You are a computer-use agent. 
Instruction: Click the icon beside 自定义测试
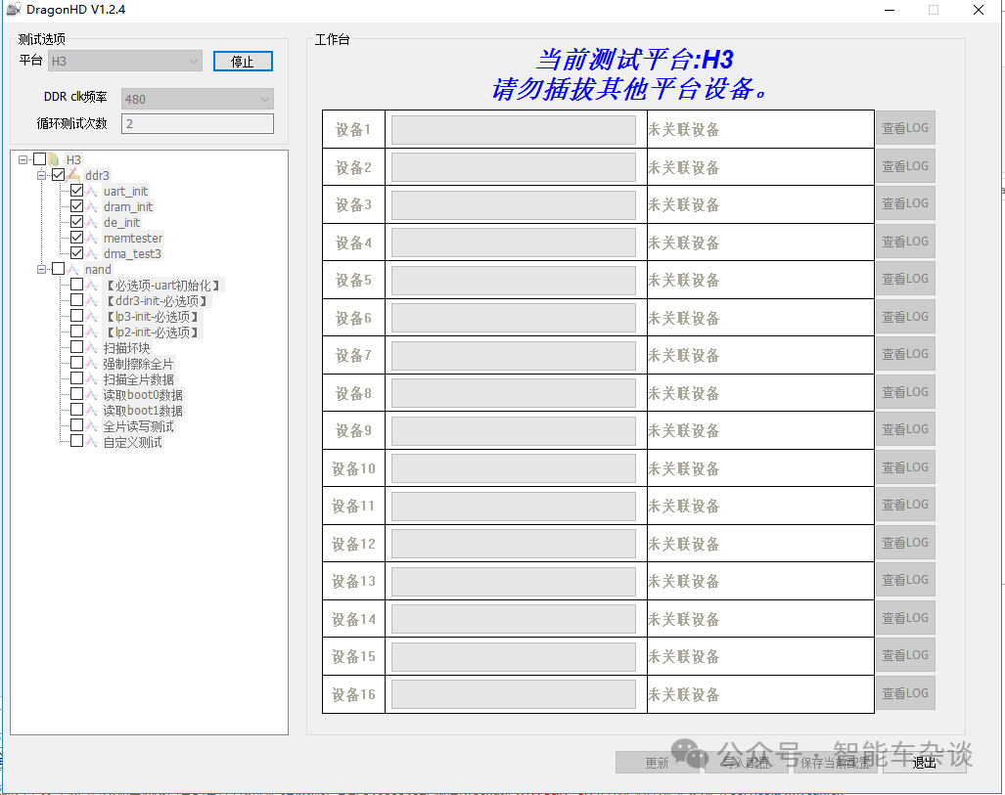92,442
